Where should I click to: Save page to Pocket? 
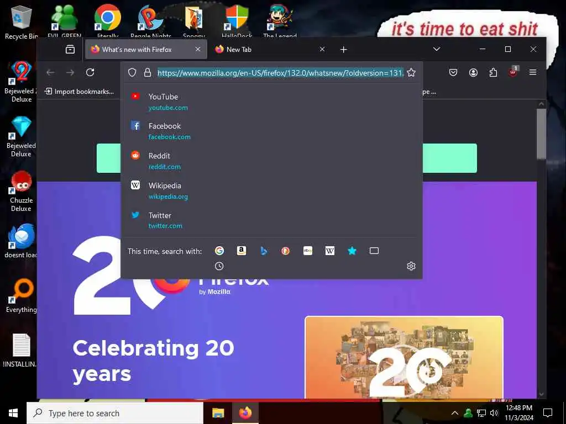(453, 72)
